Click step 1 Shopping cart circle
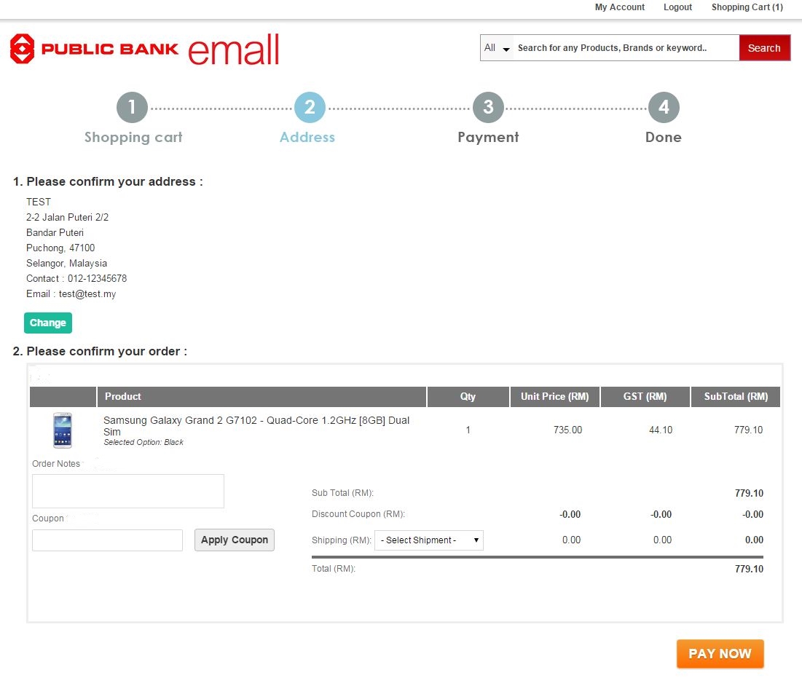This screenshot has width=802, height=678. coord(132,107)
